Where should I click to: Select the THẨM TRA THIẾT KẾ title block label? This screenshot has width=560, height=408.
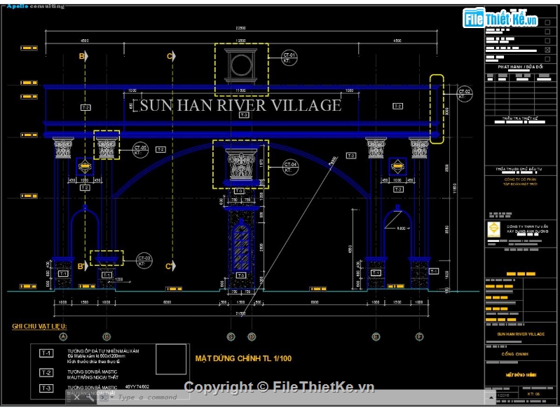(520, 118)
